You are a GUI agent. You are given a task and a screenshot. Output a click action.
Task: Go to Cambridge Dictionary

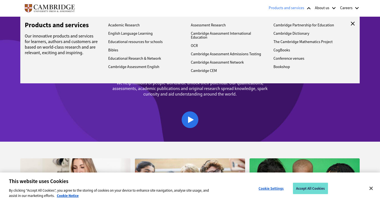pos(291,33)
